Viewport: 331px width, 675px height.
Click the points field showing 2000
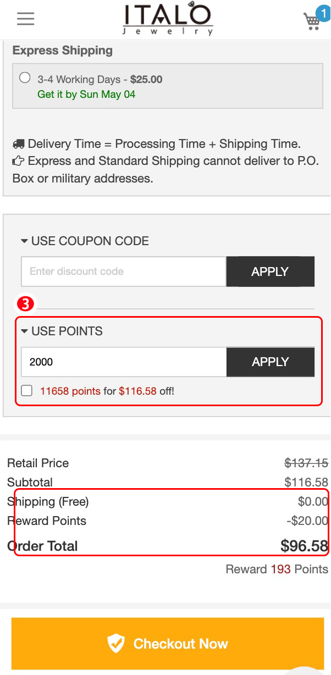coord(124,362)
